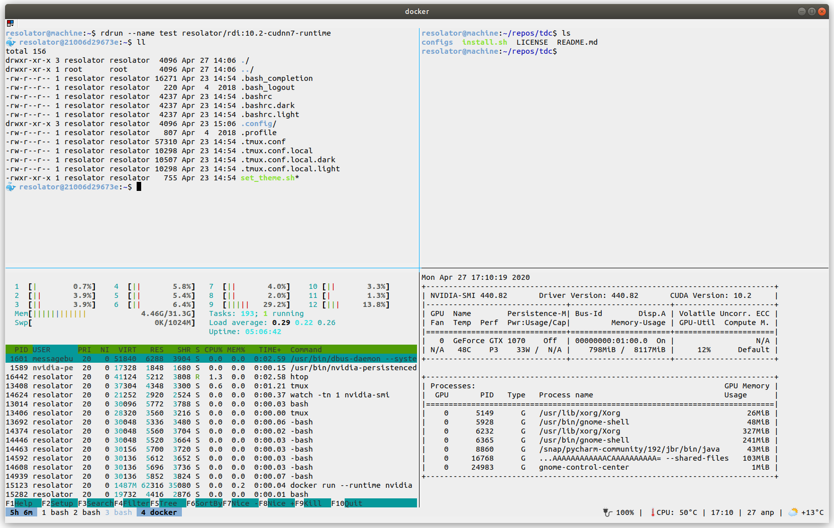
Task: Click CPU 9 meter showing 29.2%
Action: (x=250, y=304)
